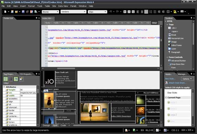Image resolution: width=197 pixels, height=134 pixels.
Task: Open the Verdana font dropdown
Action: click(74, 12)
